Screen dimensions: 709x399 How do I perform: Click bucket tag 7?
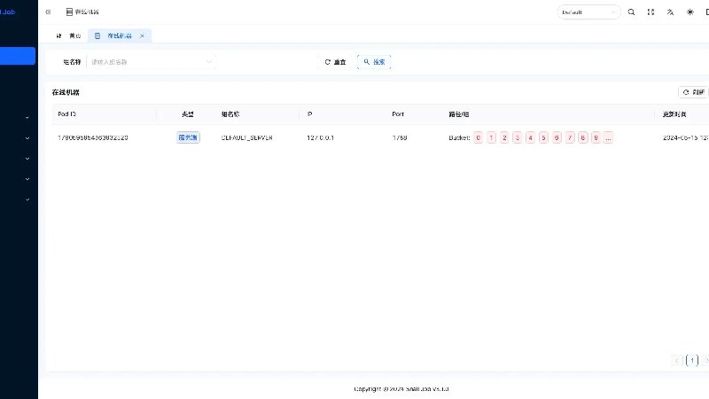[x=570, y=137]
